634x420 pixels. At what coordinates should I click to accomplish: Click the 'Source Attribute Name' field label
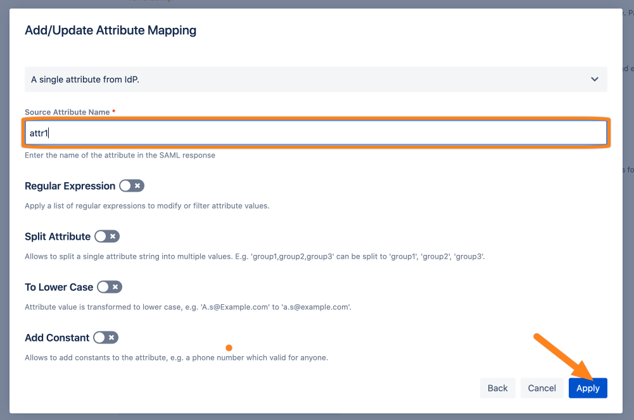pos(67,112)
